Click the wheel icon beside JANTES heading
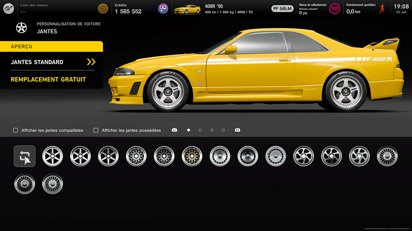Viewport: 412px width, 231px height. pos(22,28)
